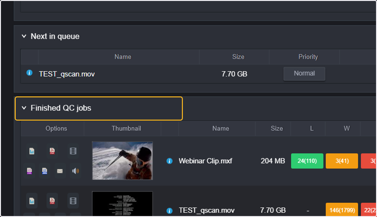Open the red errors badge for Webinar Clip.mxf

pyautogui.click(x=369, y=161)
